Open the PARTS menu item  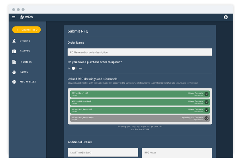click(x=24, y=72)
